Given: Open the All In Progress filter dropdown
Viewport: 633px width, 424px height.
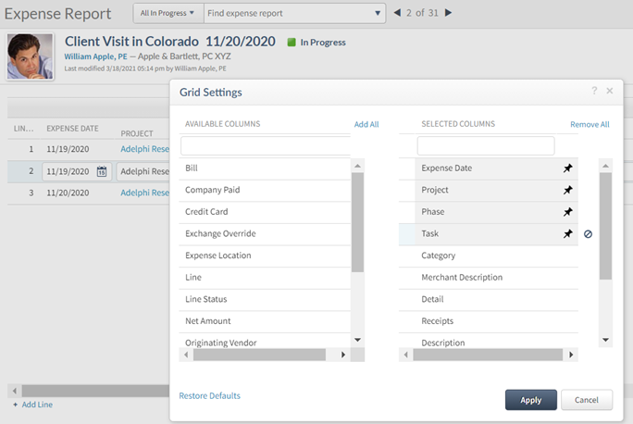Looking at the screenshot, I should (167, 14).
